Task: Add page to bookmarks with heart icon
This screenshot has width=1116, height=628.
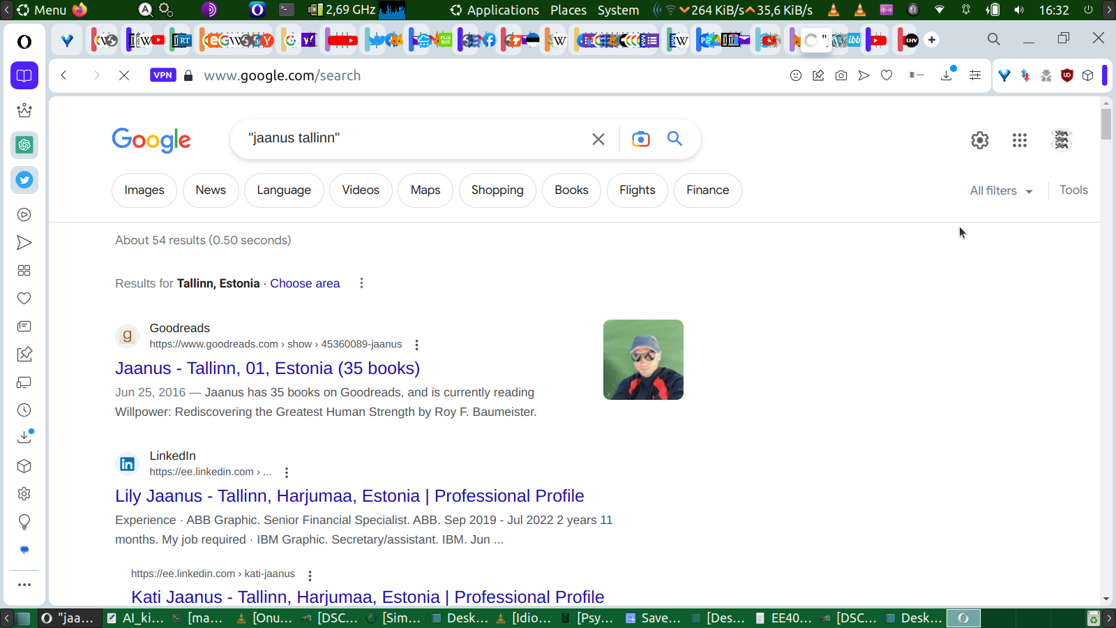Action: click(887, 75)
